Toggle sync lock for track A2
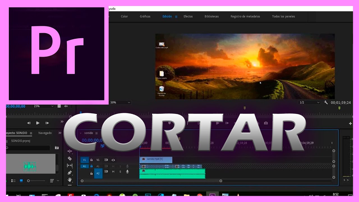This screenshot has width=359, height=202. (106, 171)
